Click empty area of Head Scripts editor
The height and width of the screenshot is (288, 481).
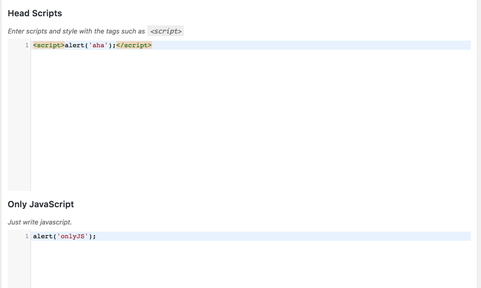(250, 119)
